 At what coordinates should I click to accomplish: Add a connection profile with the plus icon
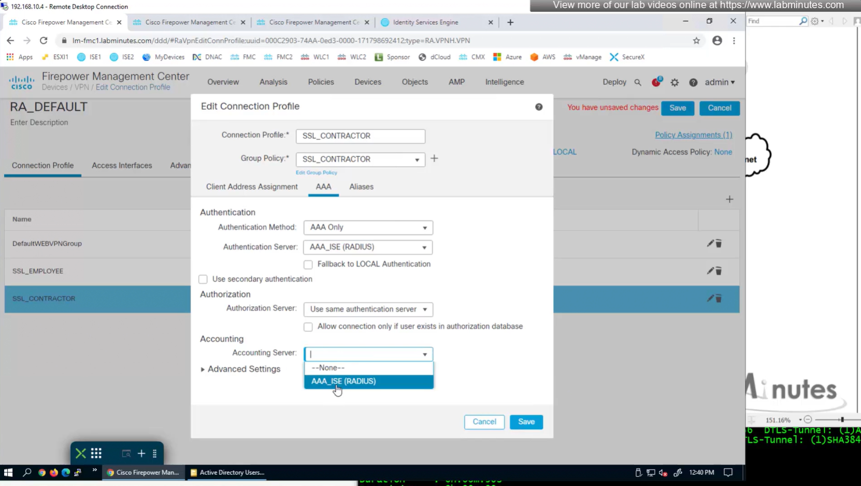[x=729, y=199]
